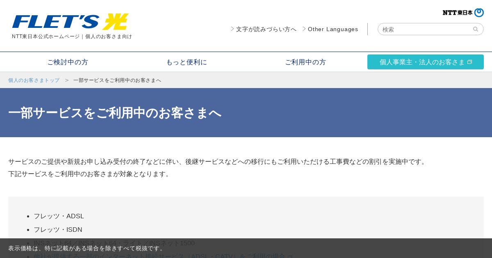
Task: Click the NTT東日本公式ホームページ tagline
Action: click(72, 36)
